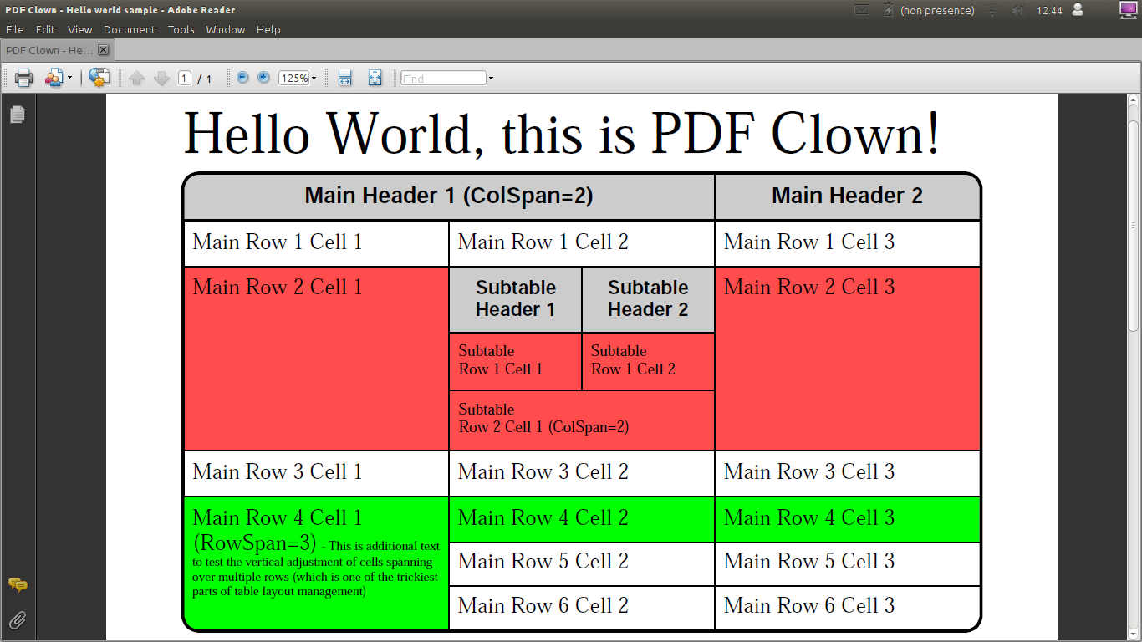Close the PDF Clown document tab
Image resolution: width=1142 pixels, height=642 pixels.
pyautogui.click(x=104, y=50)
